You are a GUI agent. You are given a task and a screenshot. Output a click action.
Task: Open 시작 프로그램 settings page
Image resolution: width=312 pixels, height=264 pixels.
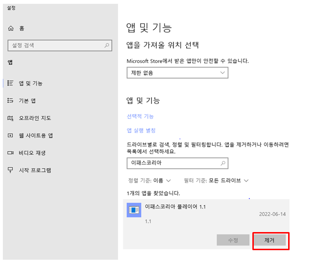(x=35, y=170)
